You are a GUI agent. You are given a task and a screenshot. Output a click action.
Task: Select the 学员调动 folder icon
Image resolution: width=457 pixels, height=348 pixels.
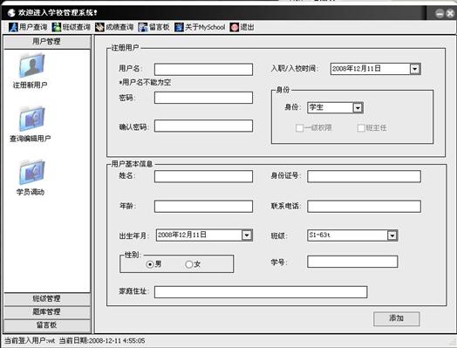coord(31,172)
